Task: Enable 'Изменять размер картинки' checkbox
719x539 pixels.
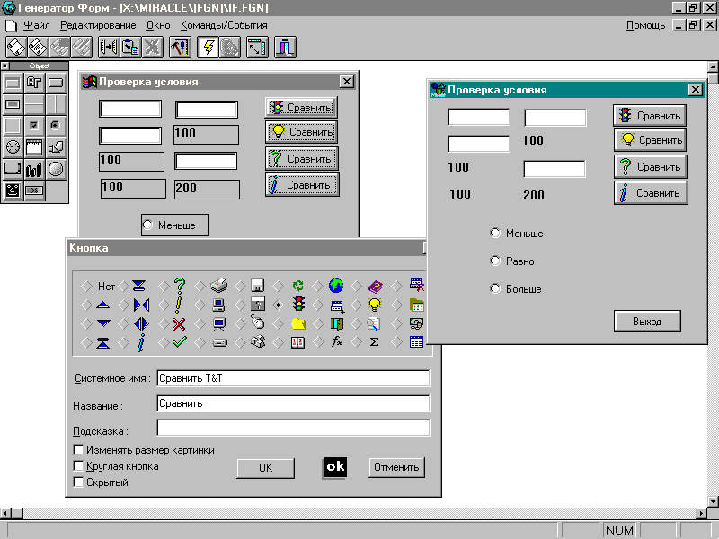Action: tap(79, 450)
